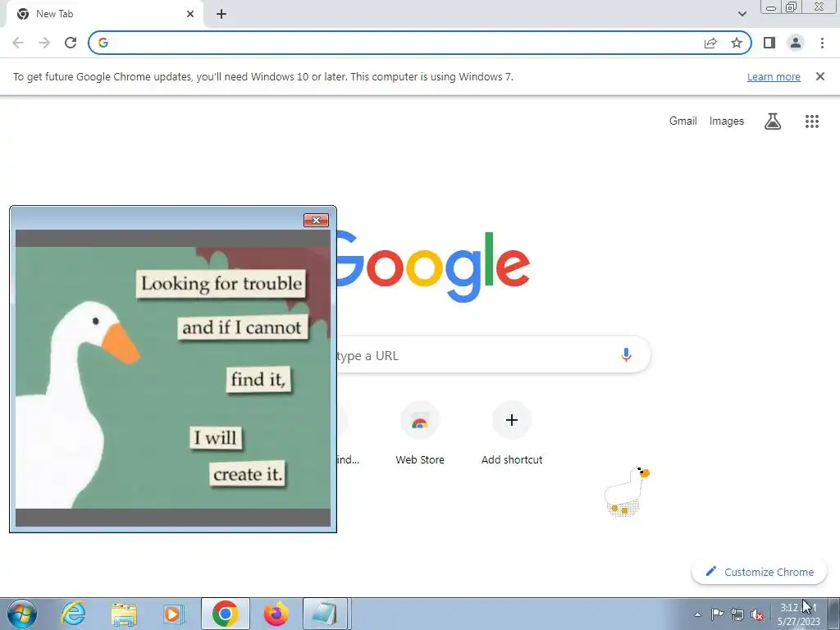This screenshot has height=630, width=840.
Task: Click the browser forward arrow
Action: (x=44, y=43)
